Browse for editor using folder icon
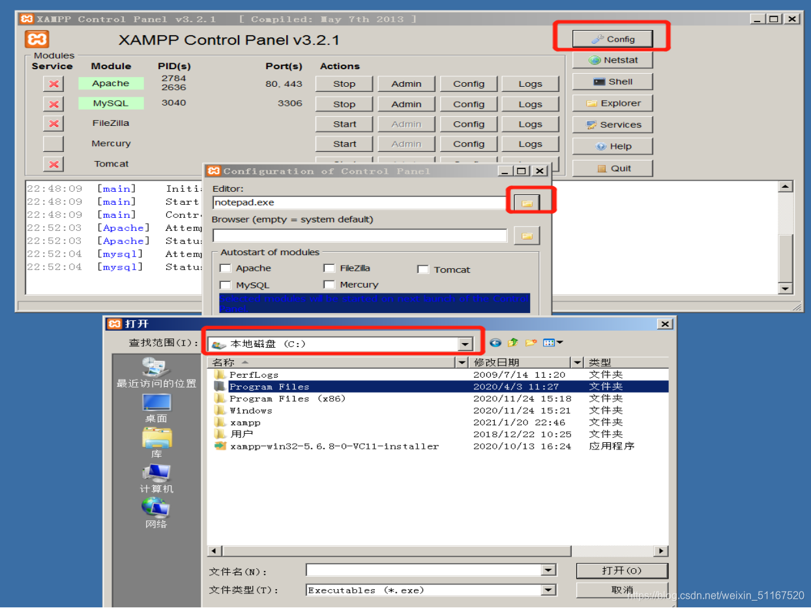The height and width of the screenshot is (608, 811). point(527,203)
